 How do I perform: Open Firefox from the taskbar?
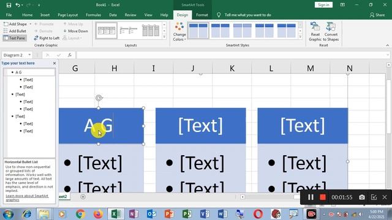(x=98, y=214)
